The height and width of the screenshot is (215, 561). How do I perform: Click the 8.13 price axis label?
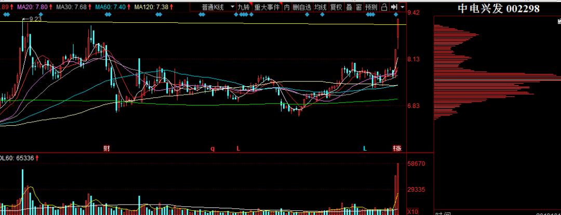pyautogui.click(x=414, y=59)
